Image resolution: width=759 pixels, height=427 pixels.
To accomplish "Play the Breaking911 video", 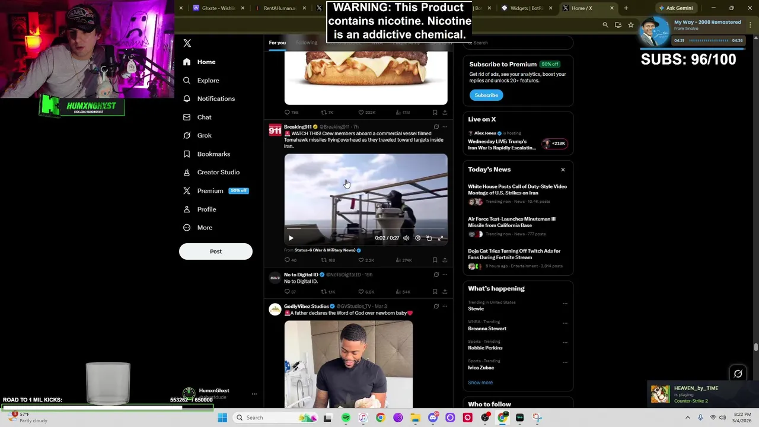I will pyautogui.click(x=291, y=238).
